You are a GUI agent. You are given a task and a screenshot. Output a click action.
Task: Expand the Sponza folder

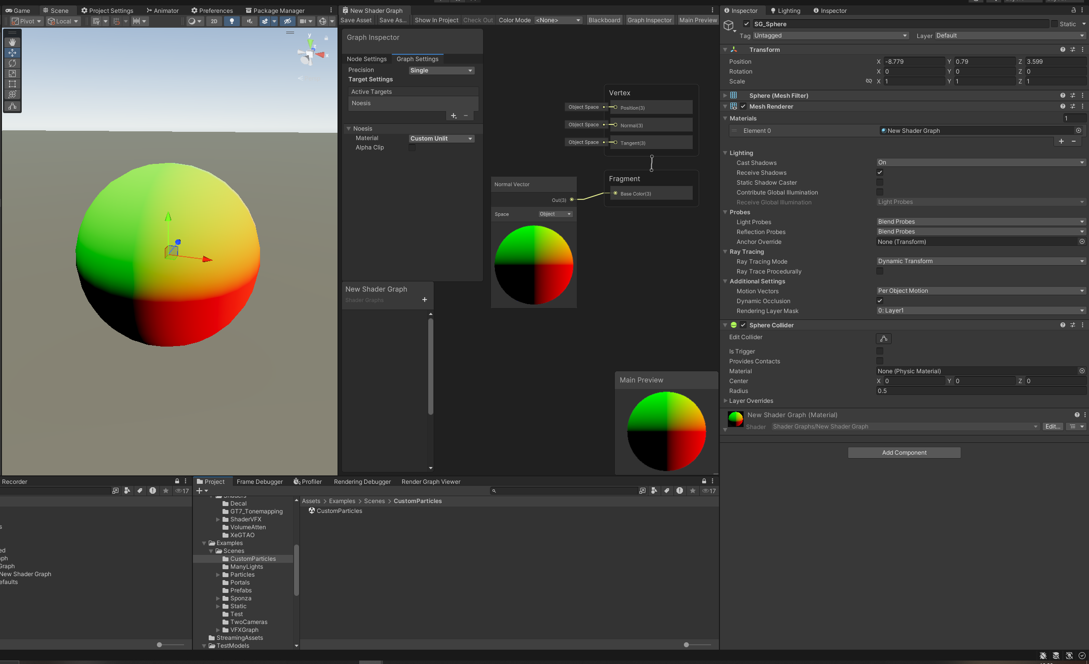(x=218, y=598)
